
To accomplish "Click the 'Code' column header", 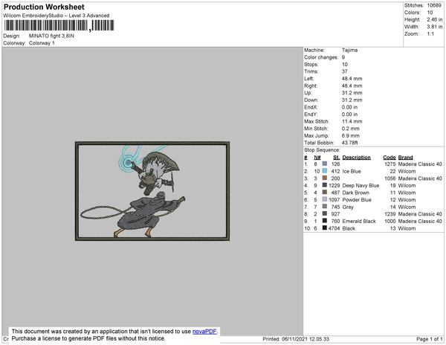I will point(390,158).
